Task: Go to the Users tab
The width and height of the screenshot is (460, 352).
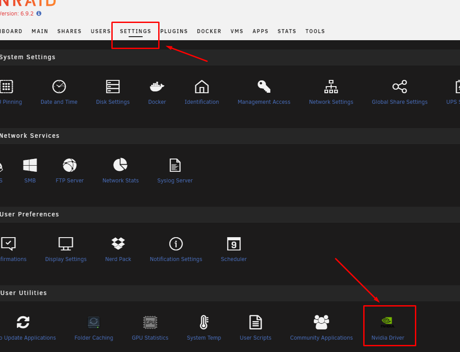Action: 101,31
